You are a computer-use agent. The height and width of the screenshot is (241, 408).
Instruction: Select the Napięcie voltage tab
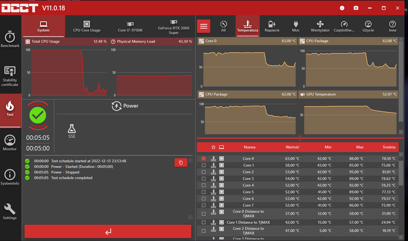(272, 26)
